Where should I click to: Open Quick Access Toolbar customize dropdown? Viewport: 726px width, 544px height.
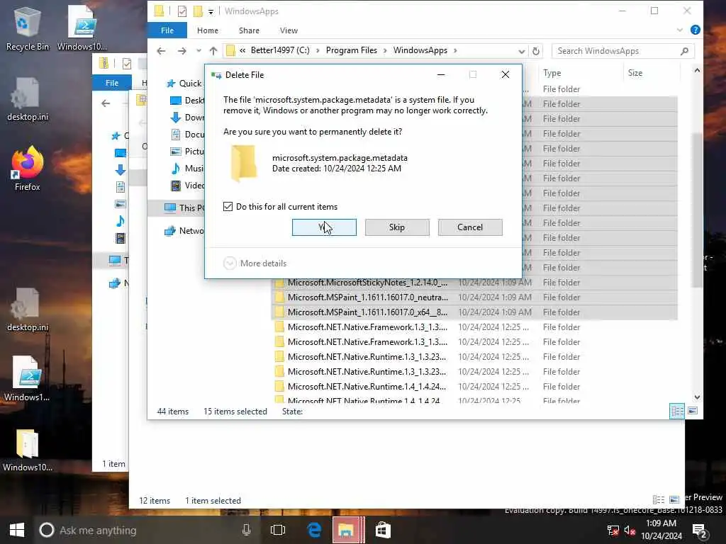pyautogui.click(x=211, y=11)
